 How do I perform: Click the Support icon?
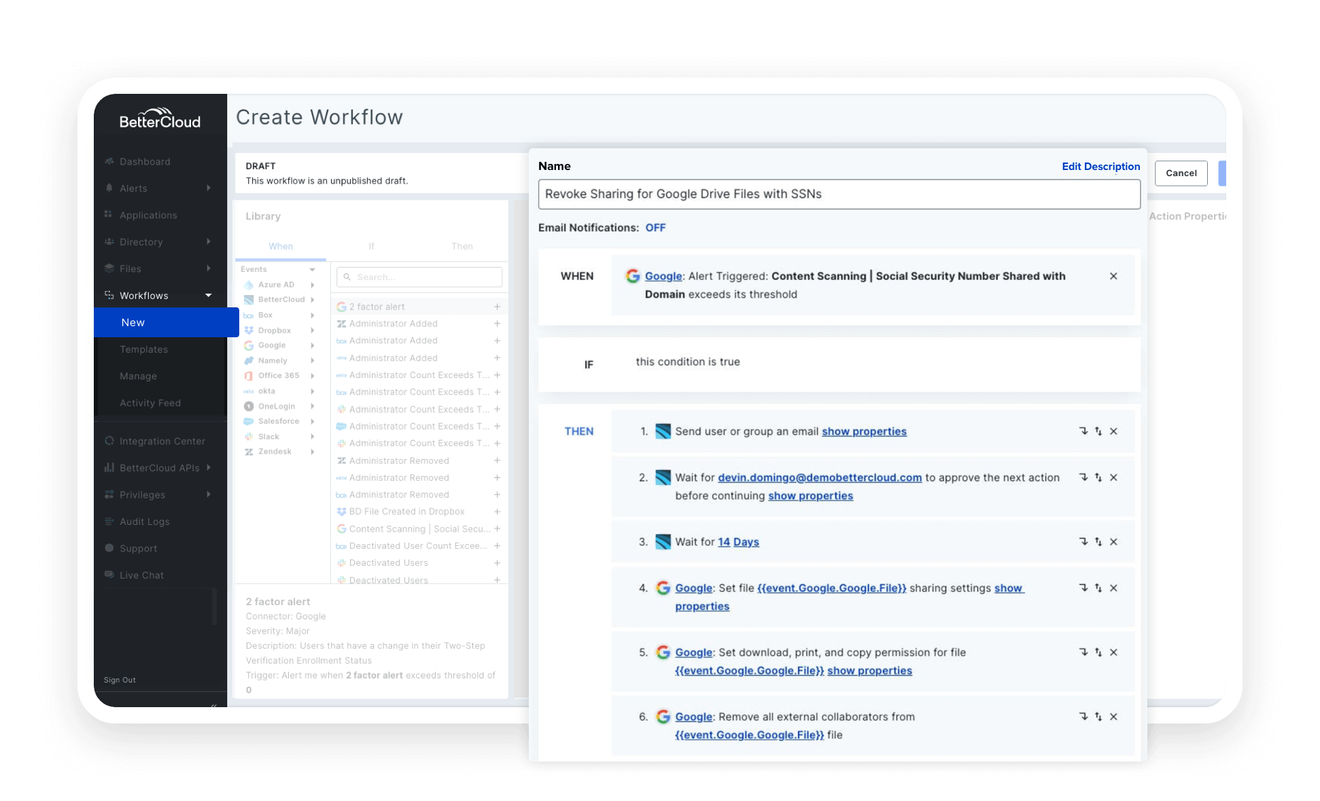[109, 548]
